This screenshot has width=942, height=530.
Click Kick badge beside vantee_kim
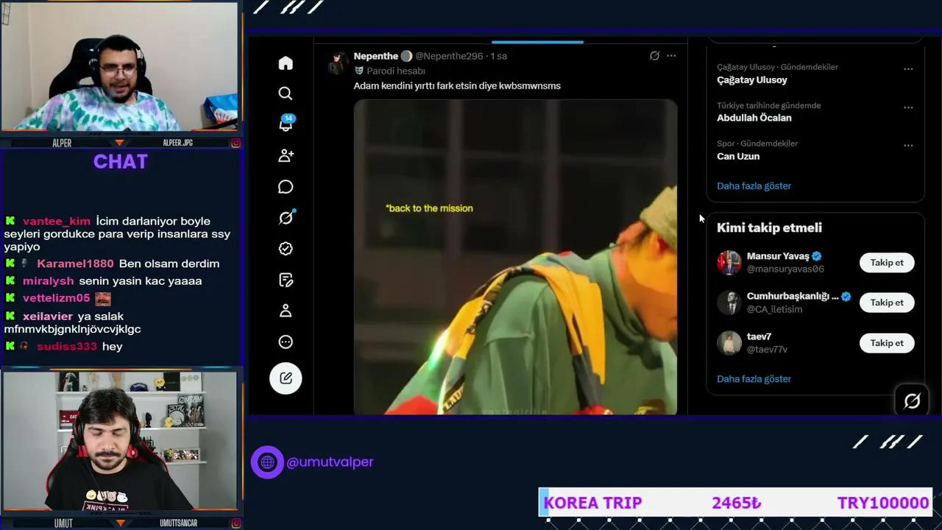[10, 221]
